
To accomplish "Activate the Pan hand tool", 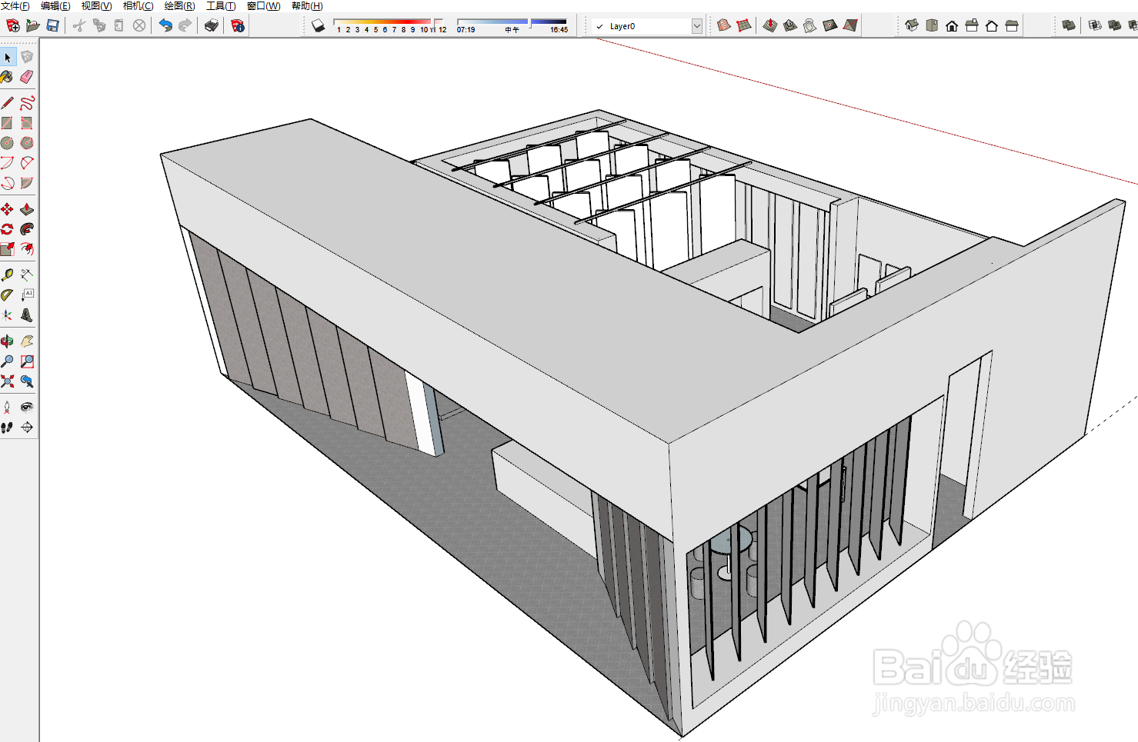I will pos(27,341).
